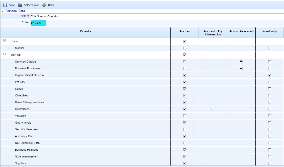This screenshot has height=167, width=284.
Task: Tick Access to My information for Committees
Action: (x=213, y=109)
